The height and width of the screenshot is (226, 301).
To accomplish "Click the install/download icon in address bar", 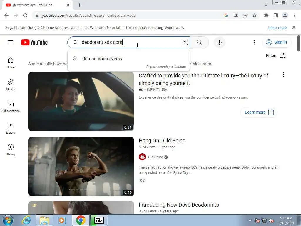I will click(235, 15).
